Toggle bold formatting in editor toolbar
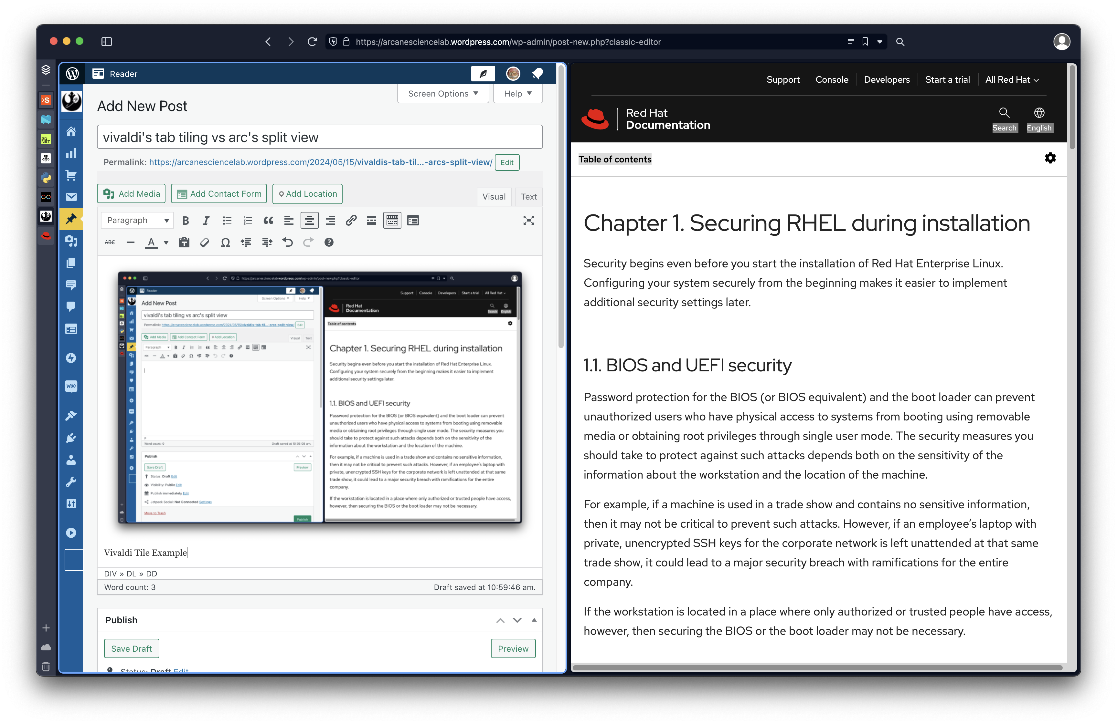 pyautogui.click(x=186, y=220)
